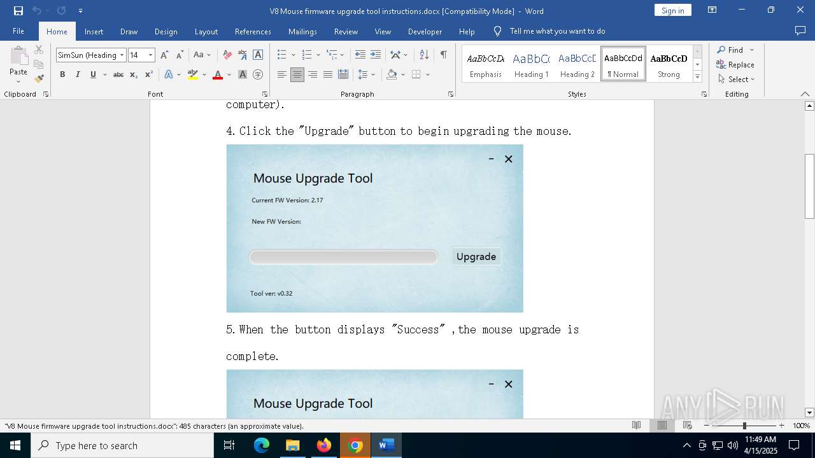Apply the Heading 1 style
This screenshot has height=458, width=815.
(531, 64)
